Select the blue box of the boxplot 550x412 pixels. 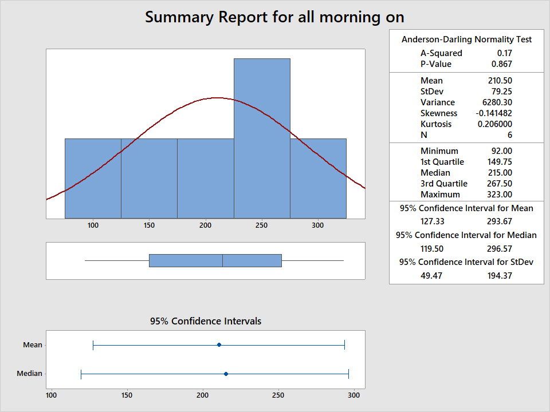(215, 261)
